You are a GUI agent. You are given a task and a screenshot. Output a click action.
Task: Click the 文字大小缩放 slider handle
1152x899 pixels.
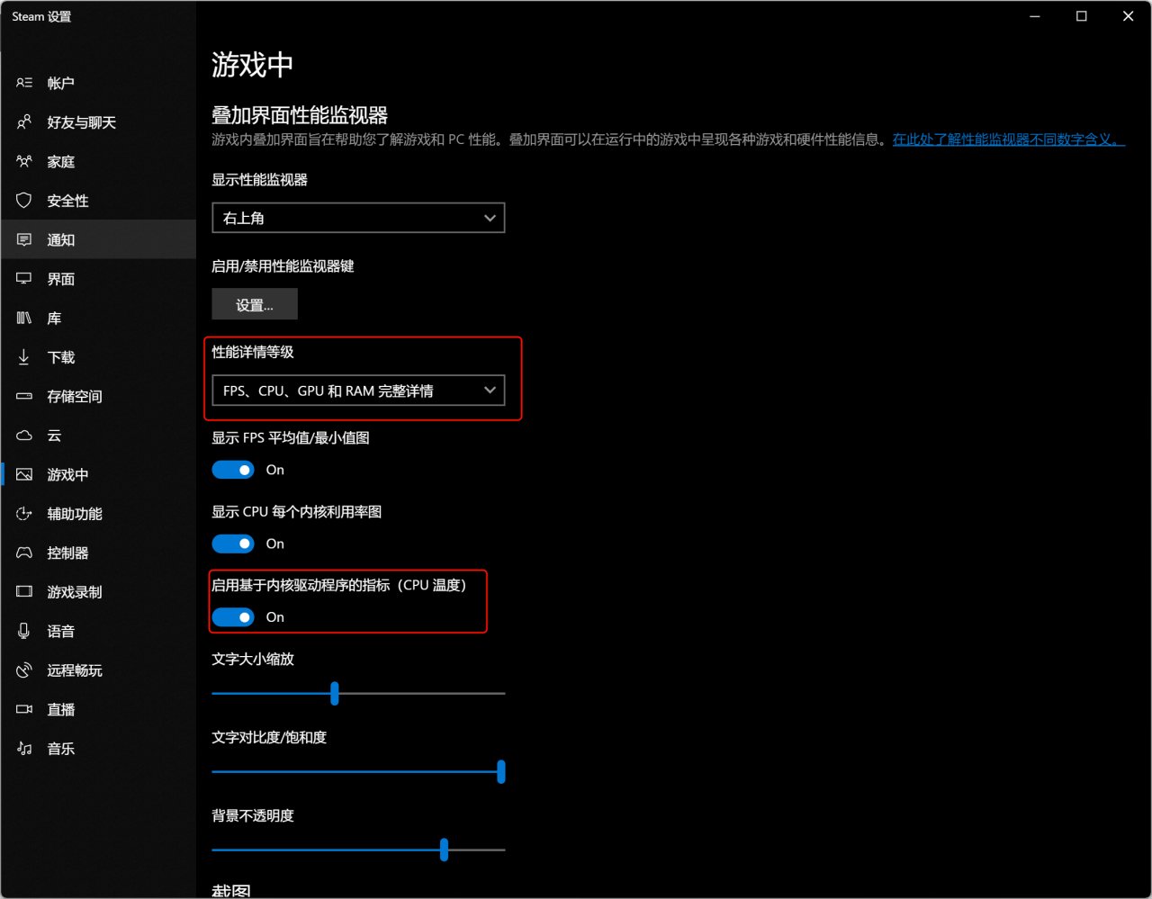(335, 693)
